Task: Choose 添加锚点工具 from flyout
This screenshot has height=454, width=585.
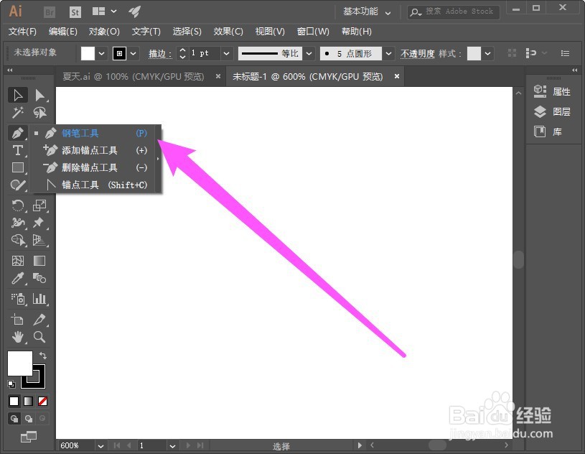Action: pos(95,150)
